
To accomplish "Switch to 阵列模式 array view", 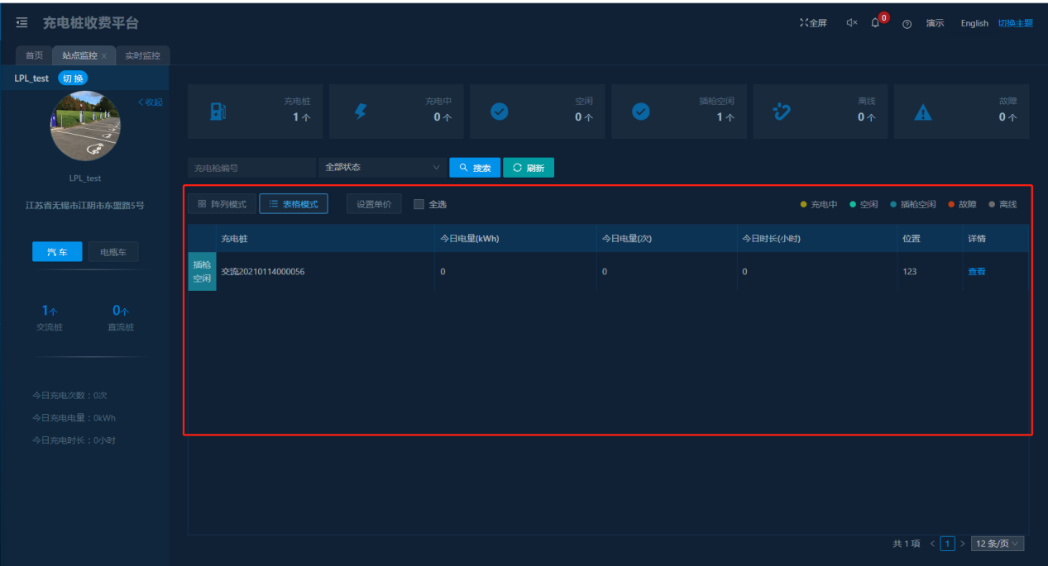I will [222, 204].
